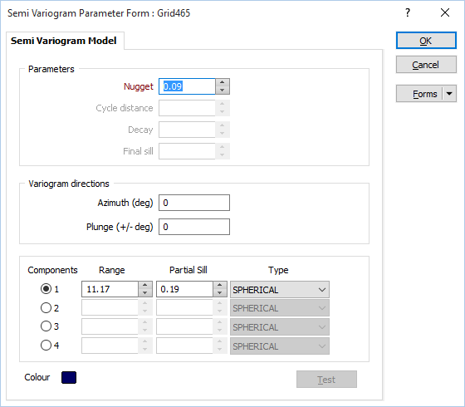Open the dark blue Colour swatch

click(x=69, y=377)
